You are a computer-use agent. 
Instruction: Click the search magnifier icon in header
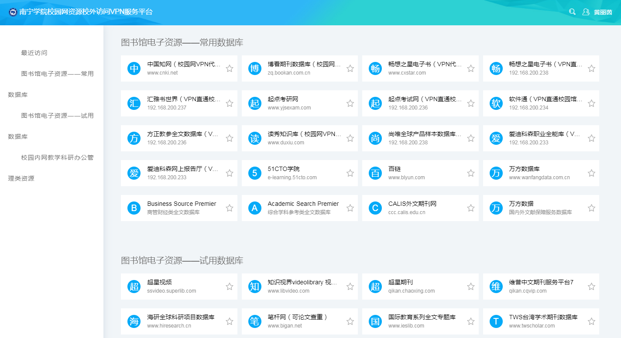pyautogui.click(x=572, y=12)
